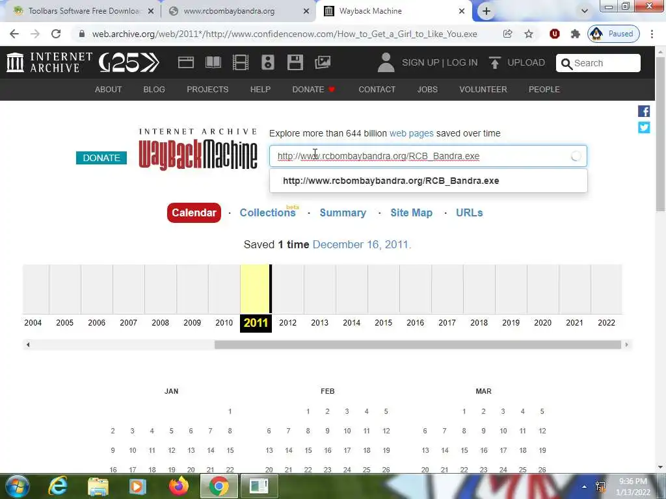This screenshot has height=499, width=666.
Task: Switch to the URLs view
Action: (470, 212)
